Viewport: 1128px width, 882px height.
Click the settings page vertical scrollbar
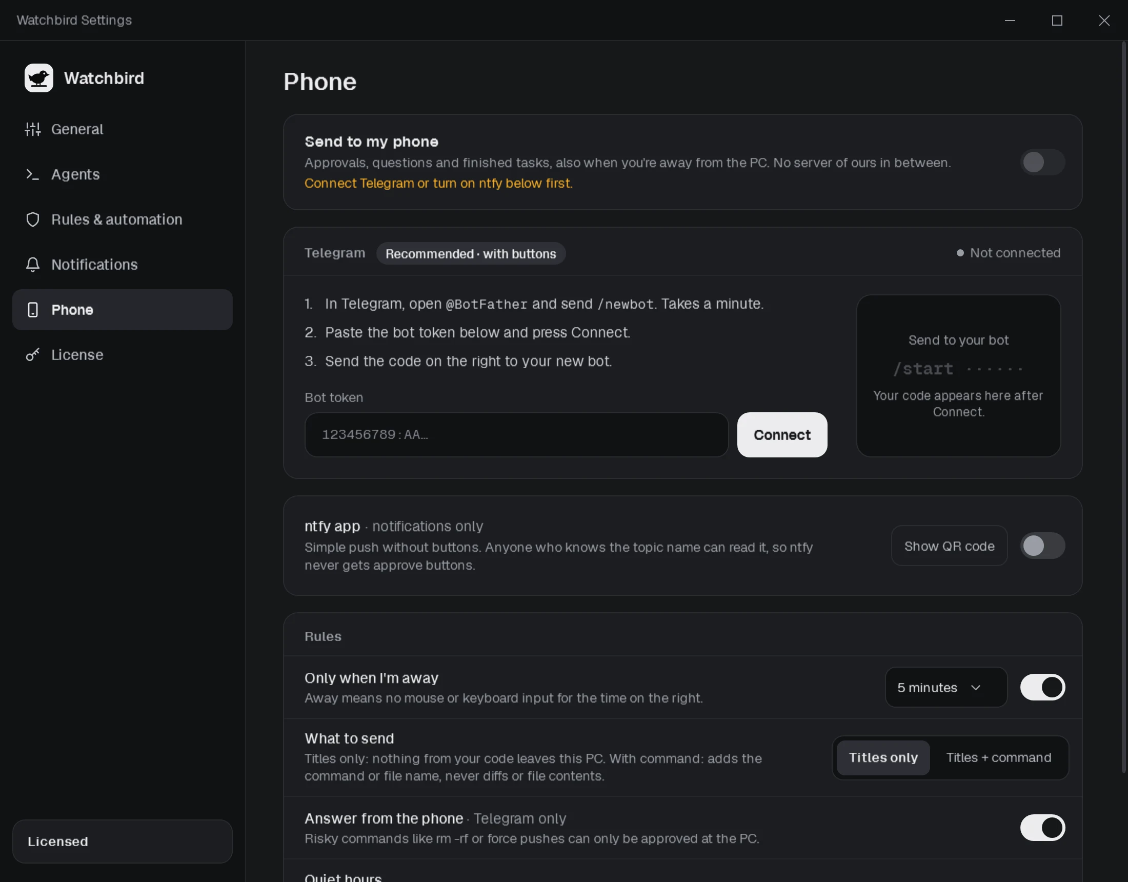point(1123,408)
